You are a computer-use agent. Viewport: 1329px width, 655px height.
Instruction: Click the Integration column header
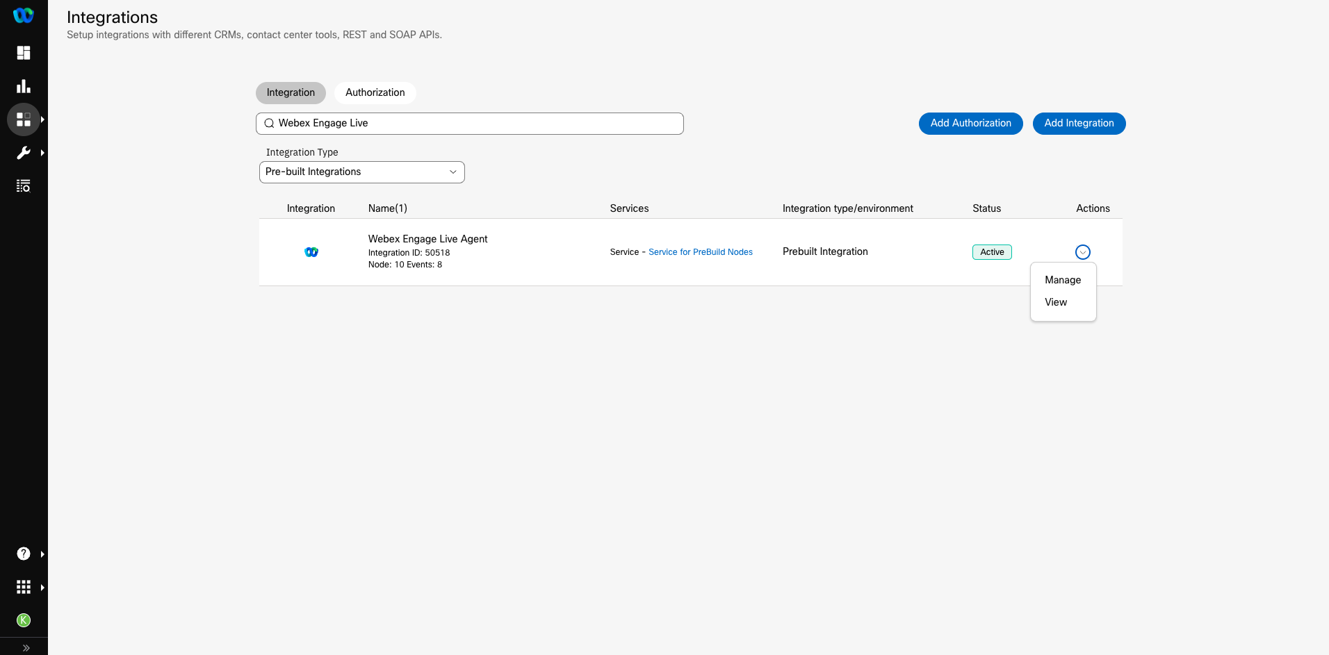311,208
